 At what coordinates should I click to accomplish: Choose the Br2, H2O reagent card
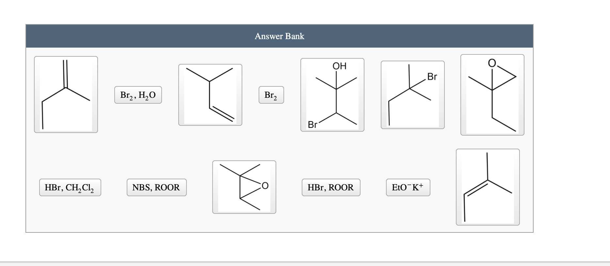point(138,95)
